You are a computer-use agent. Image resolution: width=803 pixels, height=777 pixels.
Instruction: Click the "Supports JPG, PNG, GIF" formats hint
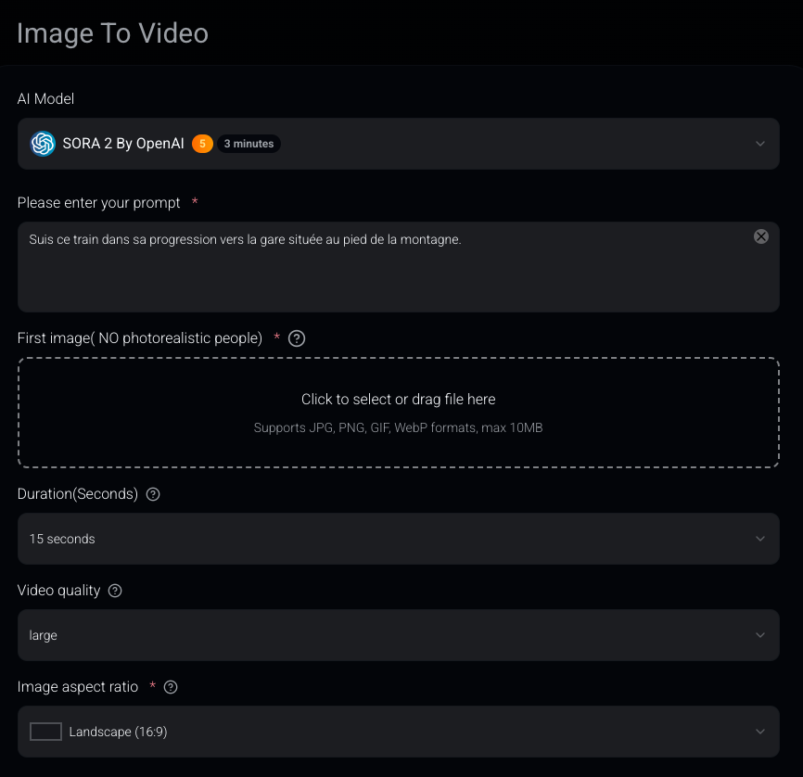point(398,428)
